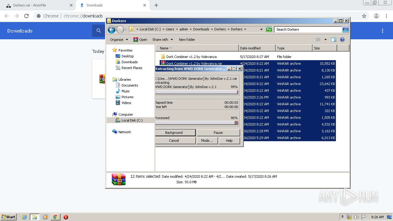
Task: Toggle the preview pane icon in Explorer
Action: click(334, 40)
